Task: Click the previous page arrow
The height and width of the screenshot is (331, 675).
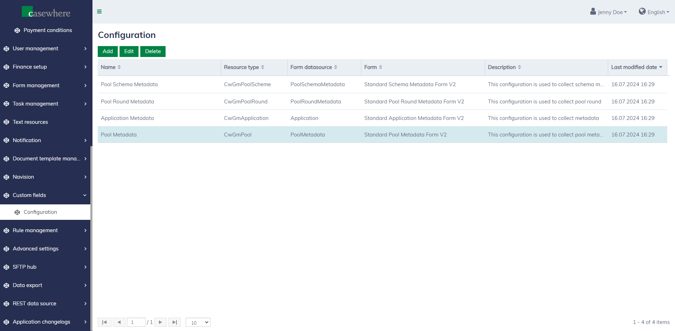Action: click(x=119, y=322)
